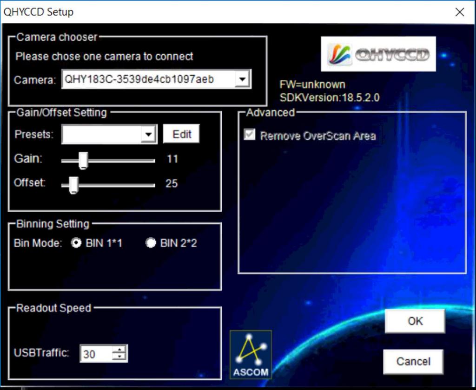The image size is (476, 390).
Task: Click the Offset value 25
Action: tap(172, 183)
